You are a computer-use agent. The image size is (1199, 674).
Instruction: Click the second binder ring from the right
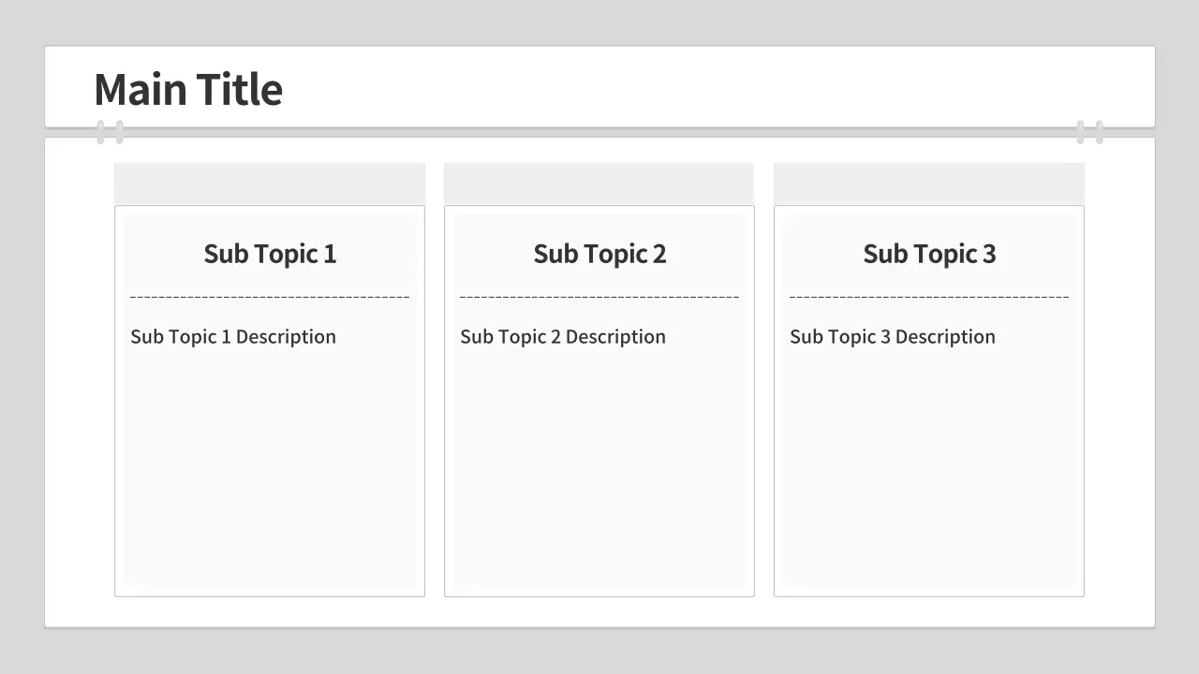pyautogui.click(x=1080, y=132)
